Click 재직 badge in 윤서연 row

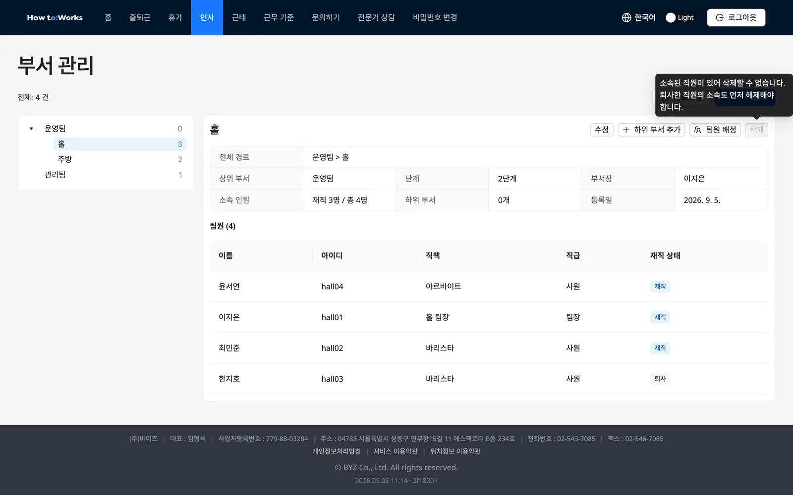[x=660, y=287]
